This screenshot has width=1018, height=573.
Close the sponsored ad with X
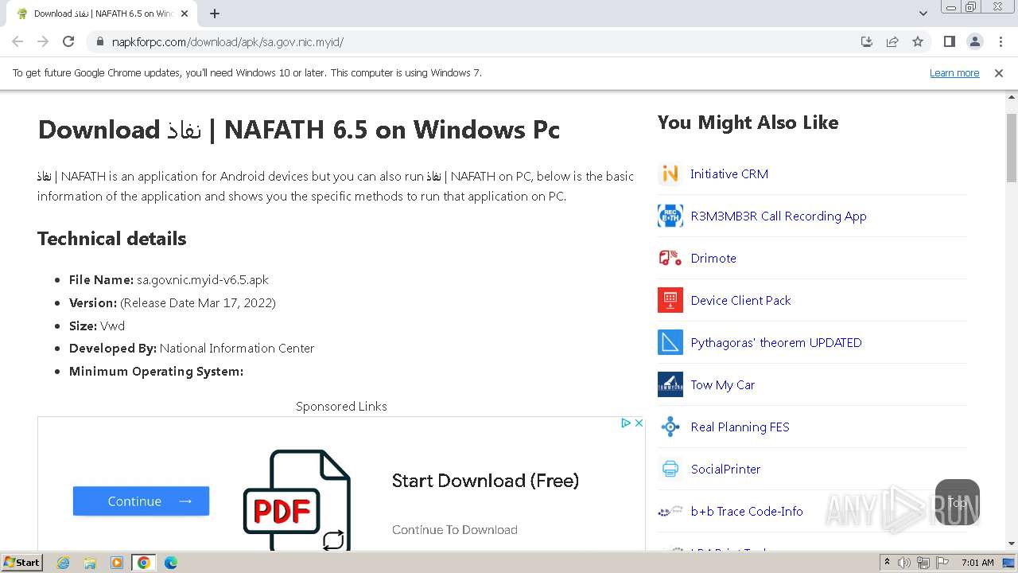point(638,423)
